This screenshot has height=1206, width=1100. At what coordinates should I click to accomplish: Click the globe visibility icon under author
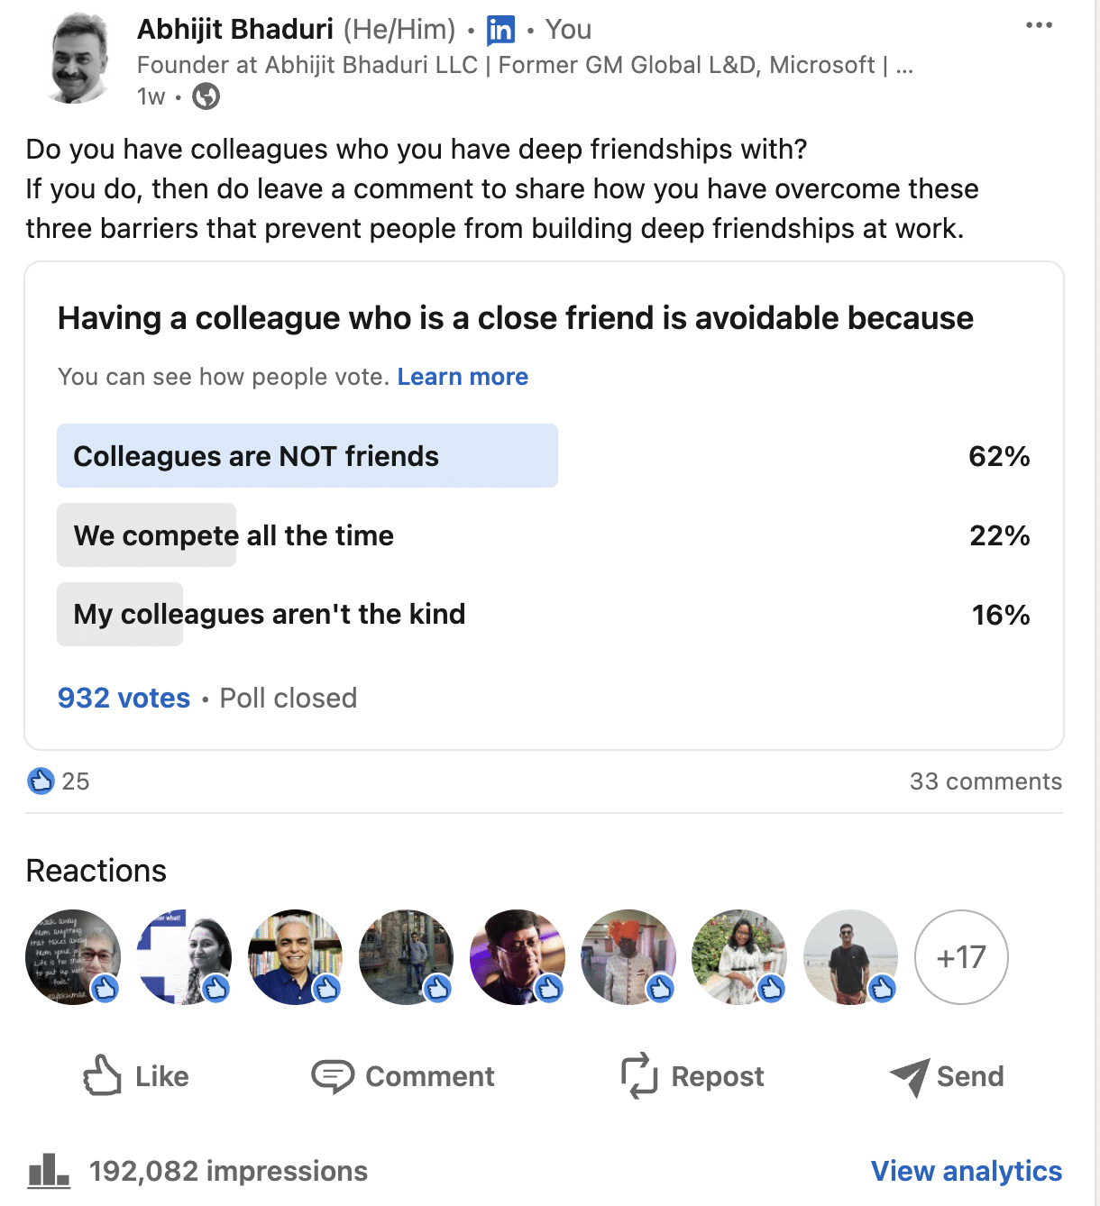coord(206,96)
